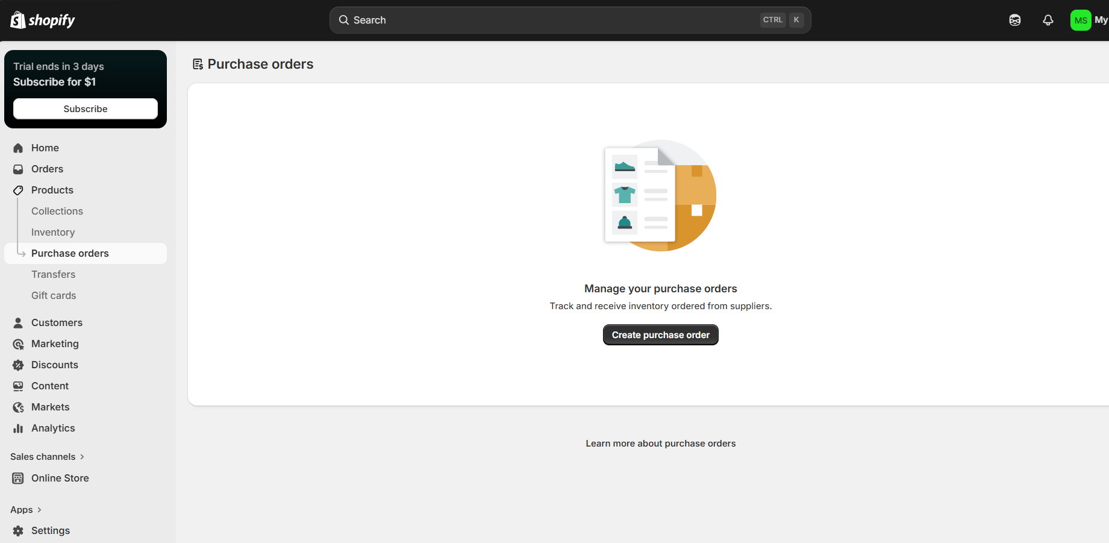This screenshot has width=1109, height=543.
Task: Expand the Apps section chevron
Action: (x=39, y=510)
